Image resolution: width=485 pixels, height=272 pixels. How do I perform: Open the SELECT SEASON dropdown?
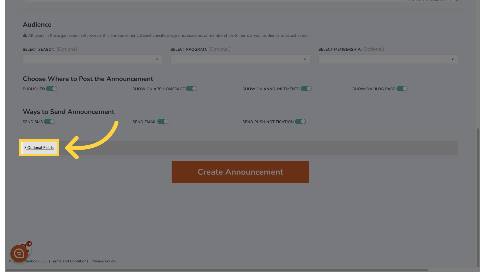tap(92, 59)
